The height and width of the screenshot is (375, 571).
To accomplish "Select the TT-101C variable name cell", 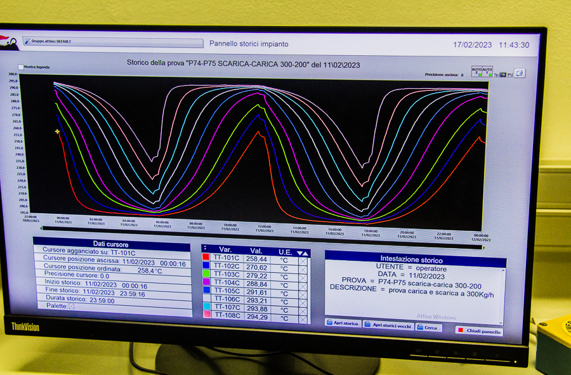I will tap(226, 258).
